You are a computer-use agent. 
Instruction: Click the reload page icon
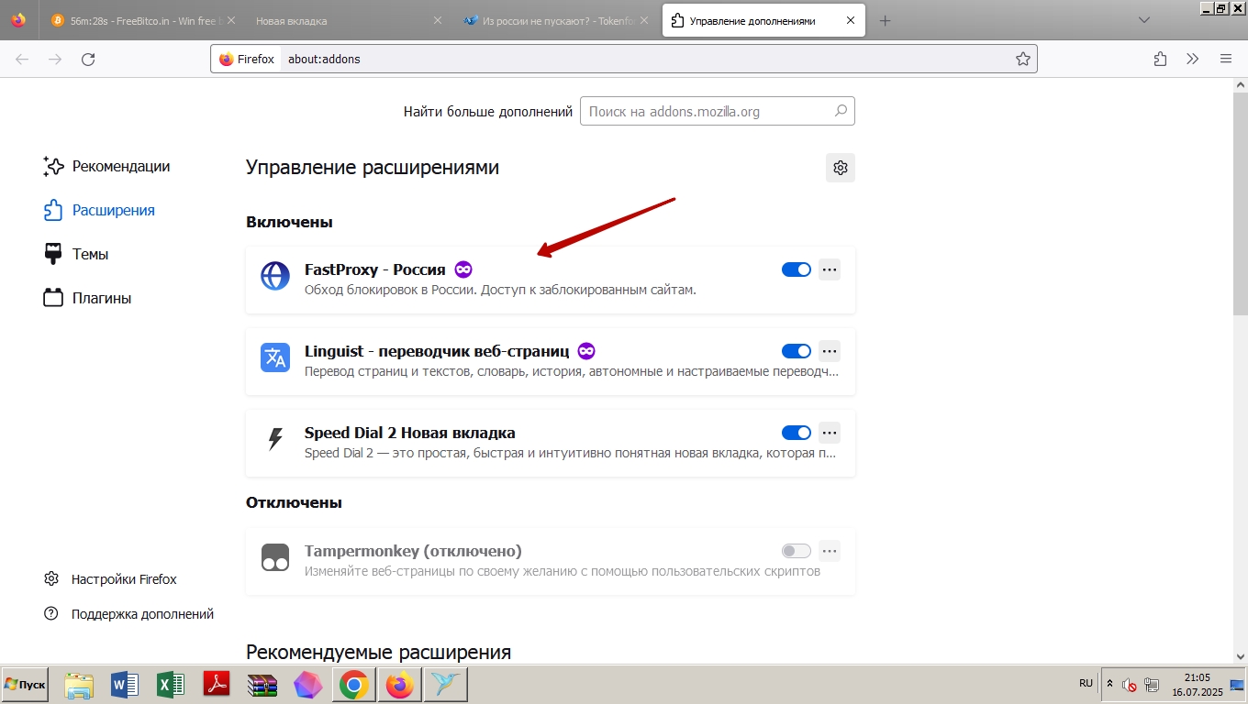(88, 60)
